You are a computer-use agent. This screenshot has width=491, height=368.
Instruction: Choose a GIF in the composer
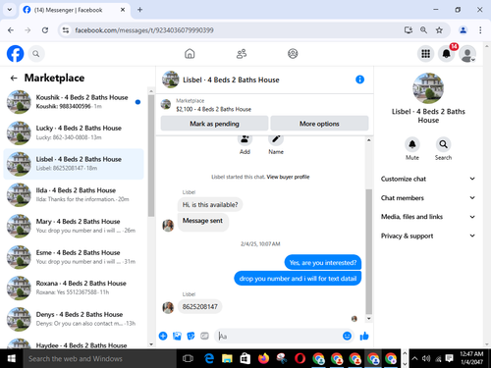coord(204,336)
